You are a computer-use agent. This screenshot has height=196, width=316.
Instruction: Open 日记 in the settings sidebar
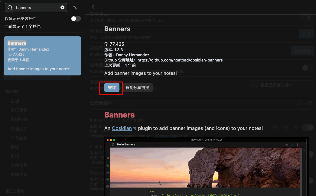coord(15,156)
